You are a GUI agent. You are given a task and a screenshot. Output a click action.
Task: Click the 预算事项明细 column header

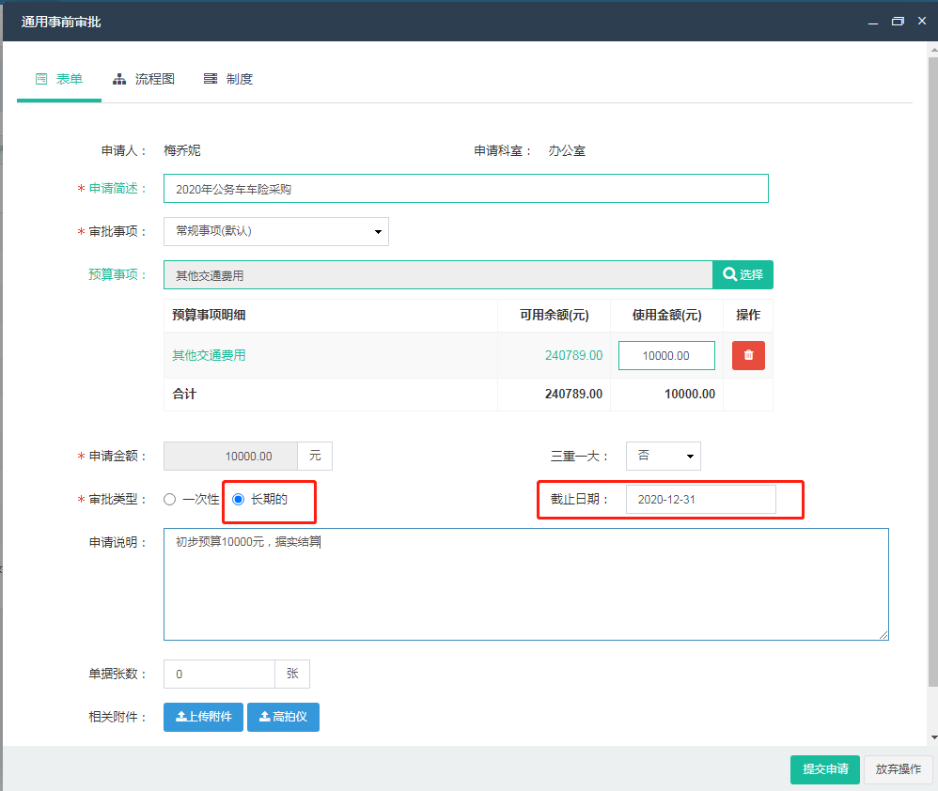click(x=209, y=315)
